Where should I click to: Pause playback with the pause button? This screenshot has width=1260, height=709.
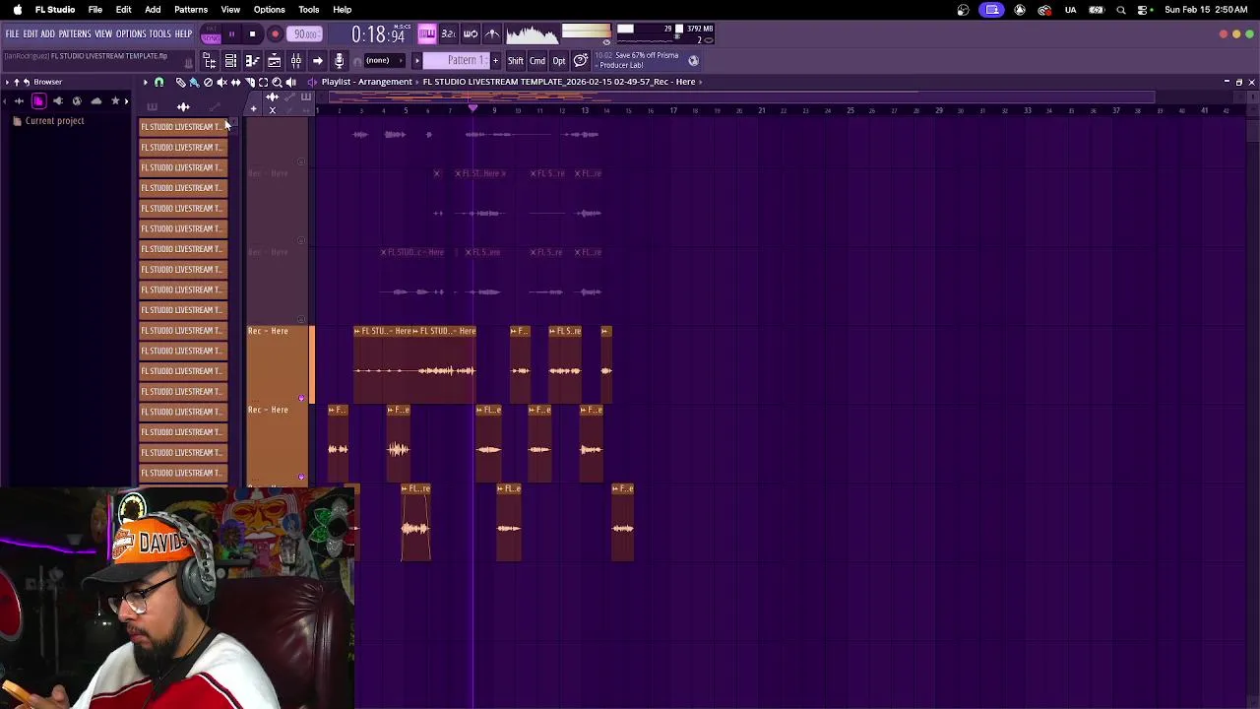point(231,34)
